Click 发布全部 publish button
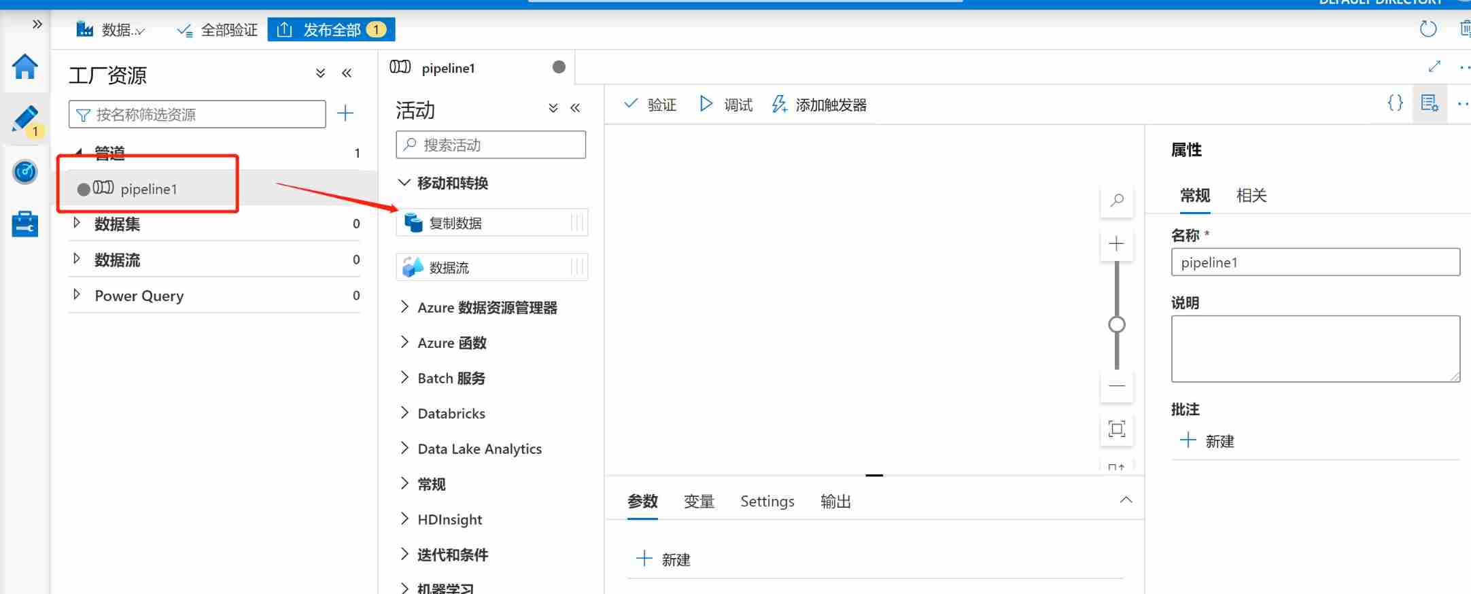 point(331,30)
